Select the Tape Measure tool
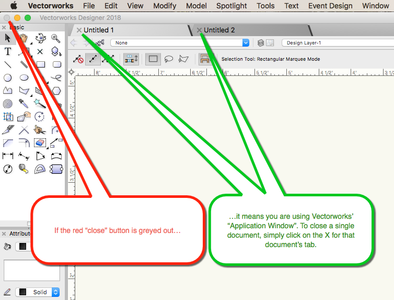The width and height of the screenshot is (394, 300). 24,169
